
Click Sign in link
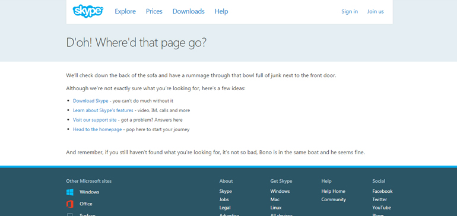[350, 12]
